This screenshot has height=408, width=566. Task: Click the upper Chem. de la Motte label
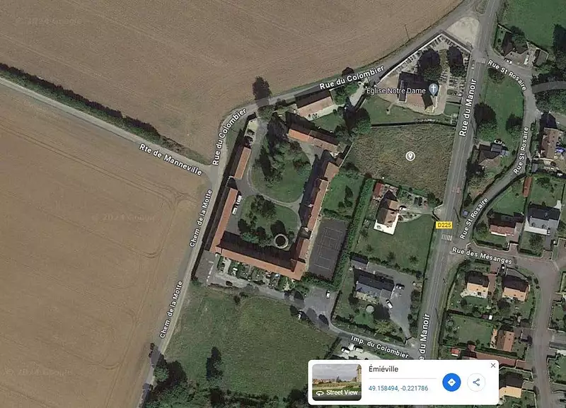[x=201, y=218]
